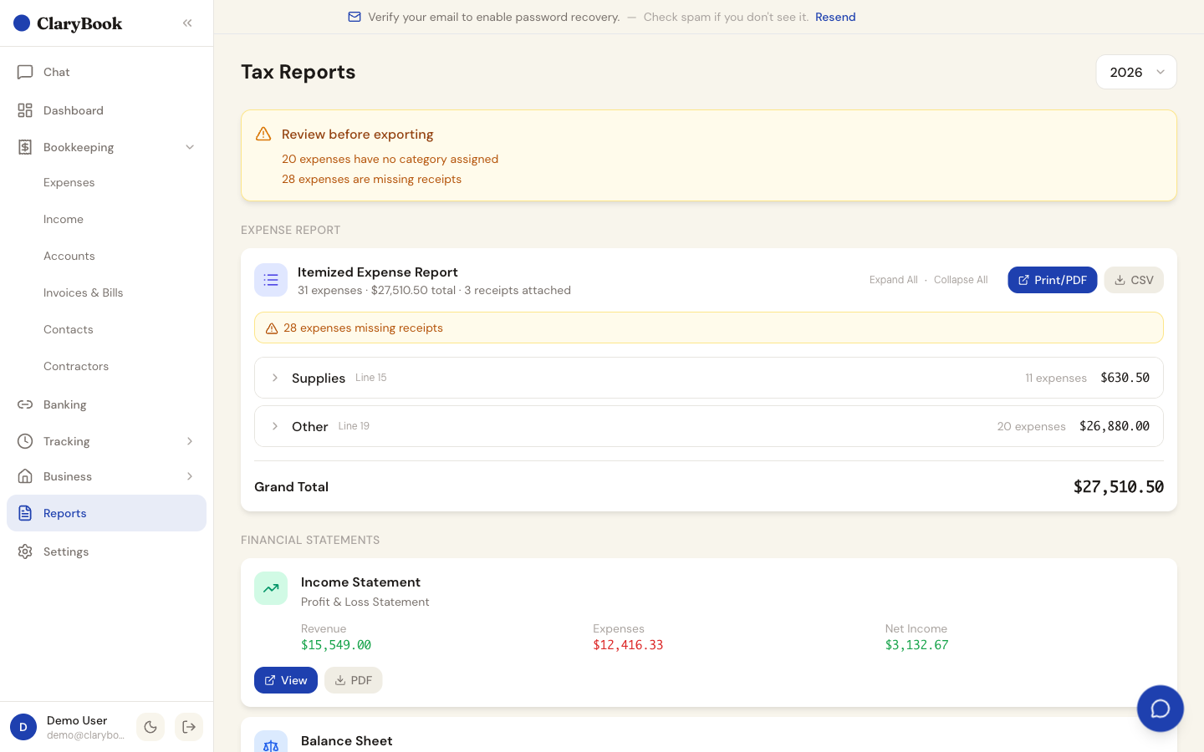Click the Resend verification email link

[x=834, y=17]
